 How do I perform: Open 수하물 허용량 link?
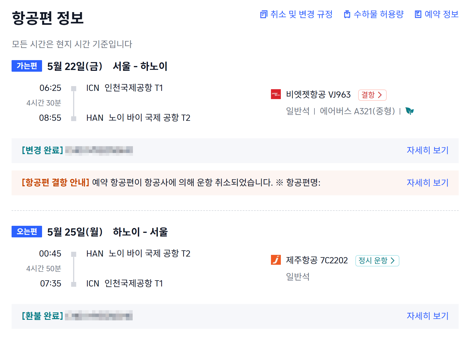click(379, 14)
